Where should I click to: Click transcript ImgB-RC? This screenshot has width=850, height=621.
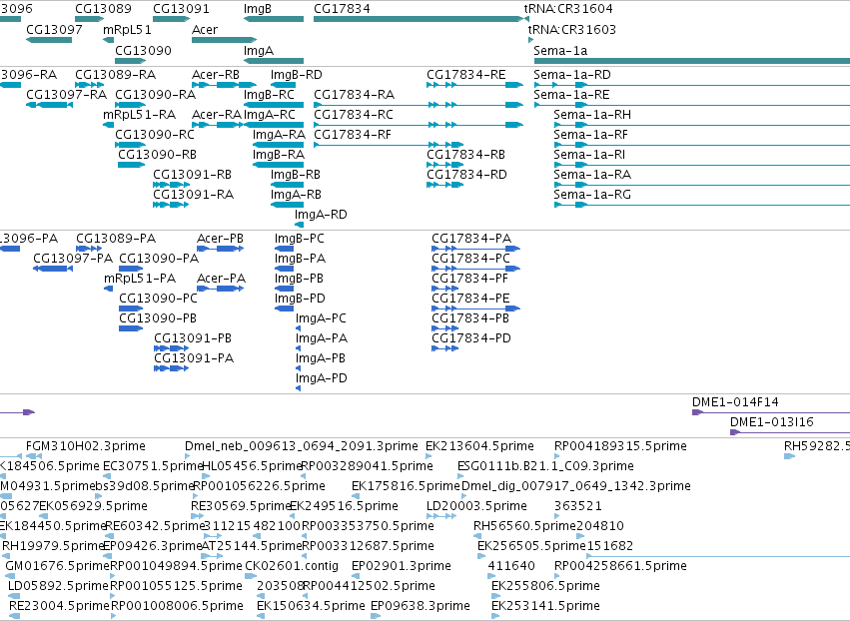270,94
